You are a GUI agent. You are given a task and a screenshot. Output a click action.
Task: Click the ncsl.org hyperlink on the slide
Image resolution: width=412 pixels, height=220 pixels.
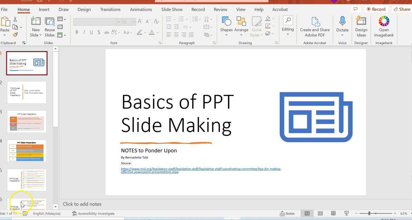click(x=201, y=170)
